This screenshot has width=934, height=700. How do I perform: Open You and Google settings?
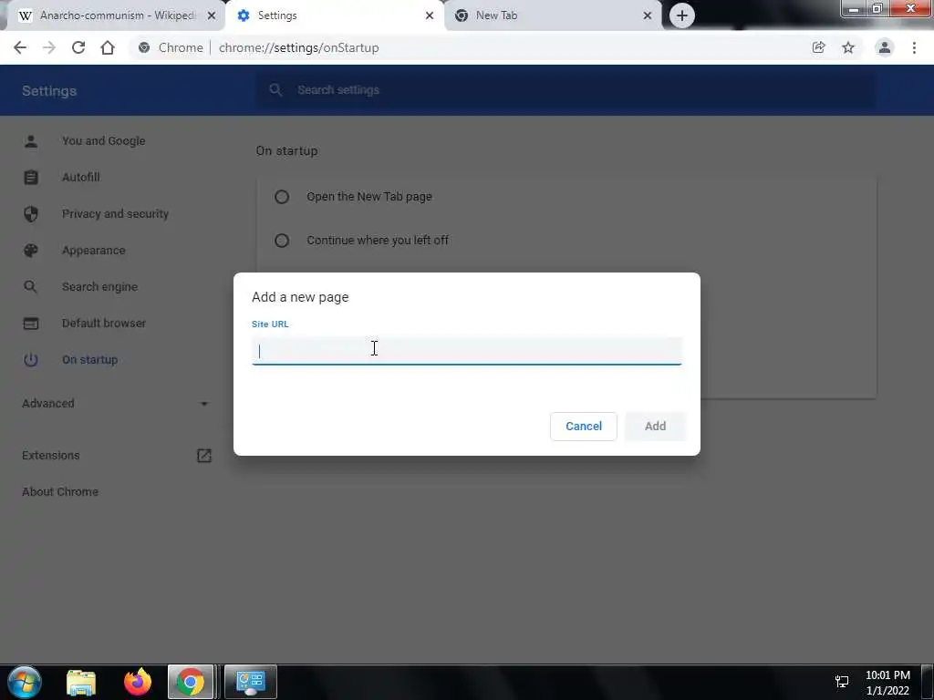[103, 141]
